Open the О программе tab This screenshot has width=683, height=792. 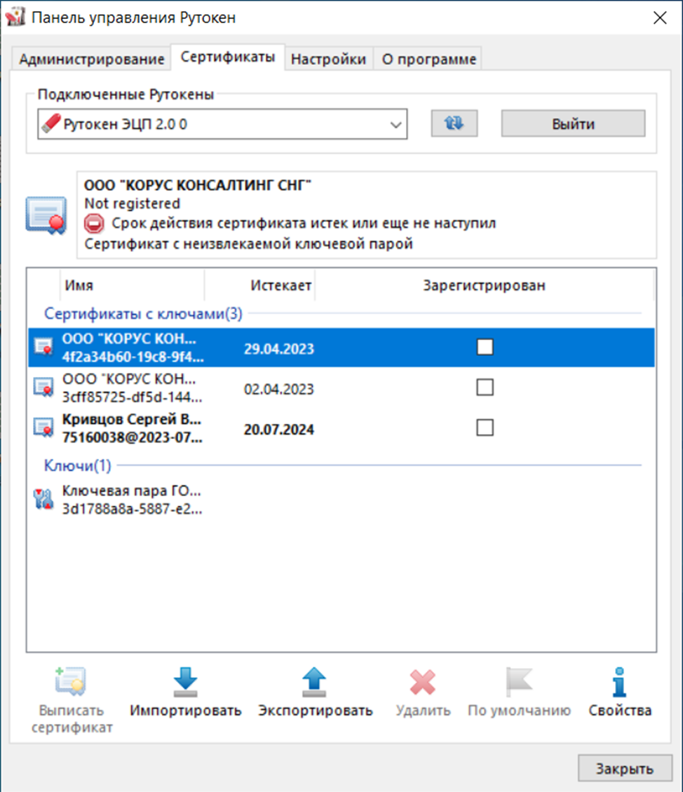click(x=429, y=59)
